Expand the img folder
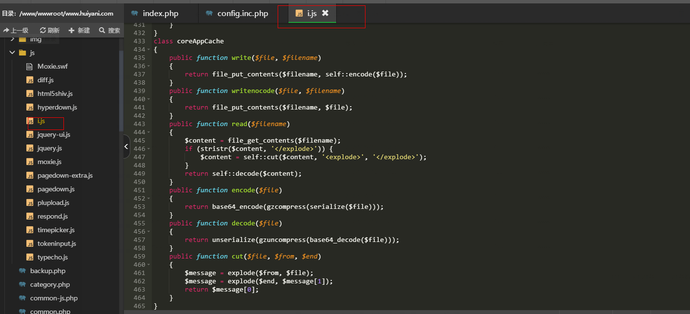The height and width of the screenshot is (314, 690). point(12,39)
